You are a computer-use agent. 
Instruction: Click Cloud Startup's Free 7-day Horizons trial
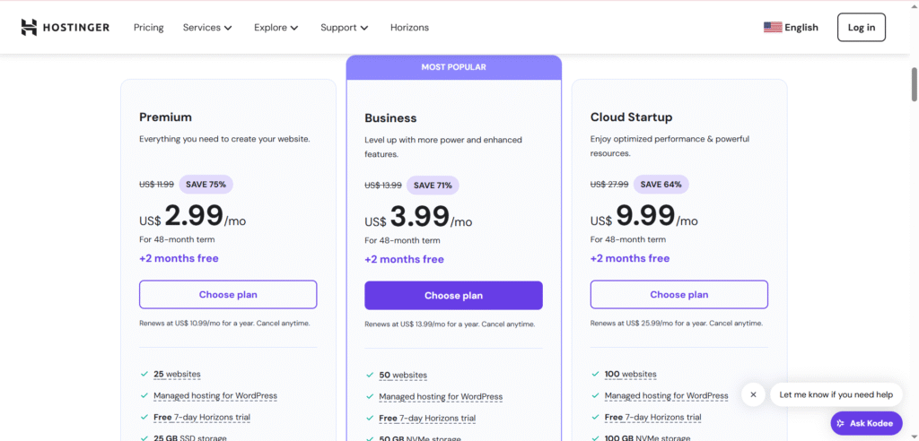tap(653, 418)
